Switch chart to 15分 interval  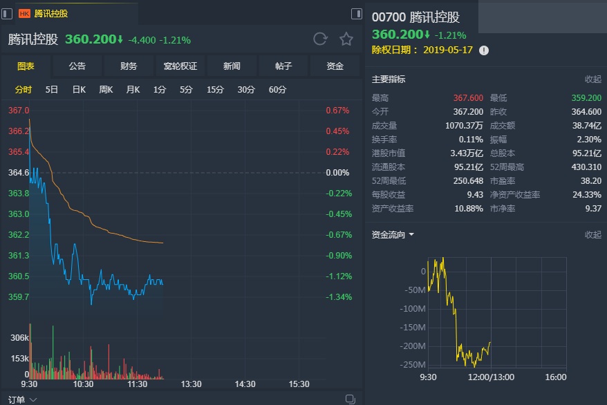pyautogui.click(x=215, y=90)
